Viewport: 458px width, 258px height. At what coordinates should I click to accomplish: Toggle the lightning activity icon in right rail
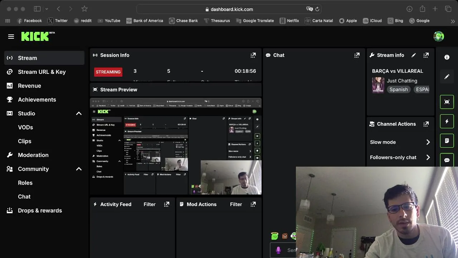(x=447, y=121)
